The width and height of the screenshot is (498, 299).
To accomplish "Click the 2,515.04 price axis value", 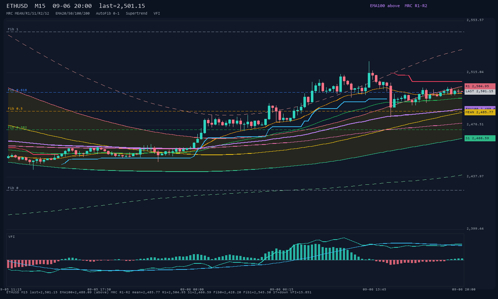I will point(475,72).
